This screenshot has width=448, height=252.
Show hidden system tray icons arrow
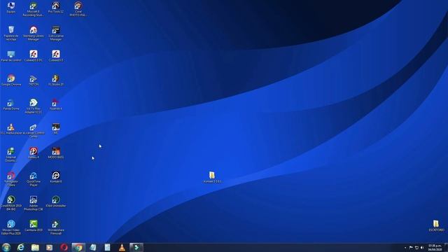(405, 248)
